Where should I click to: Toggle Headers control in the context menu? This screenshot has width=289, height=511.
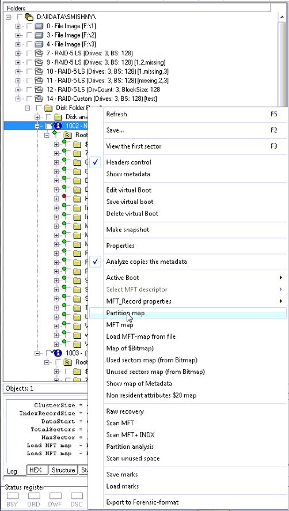188,162
